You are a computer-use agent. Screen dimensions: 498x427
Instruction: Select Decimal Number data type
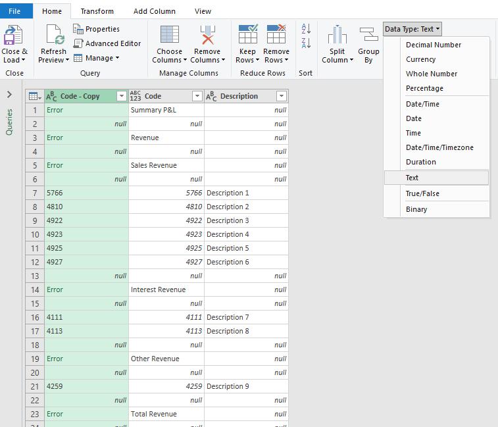[x=436, y=45]
